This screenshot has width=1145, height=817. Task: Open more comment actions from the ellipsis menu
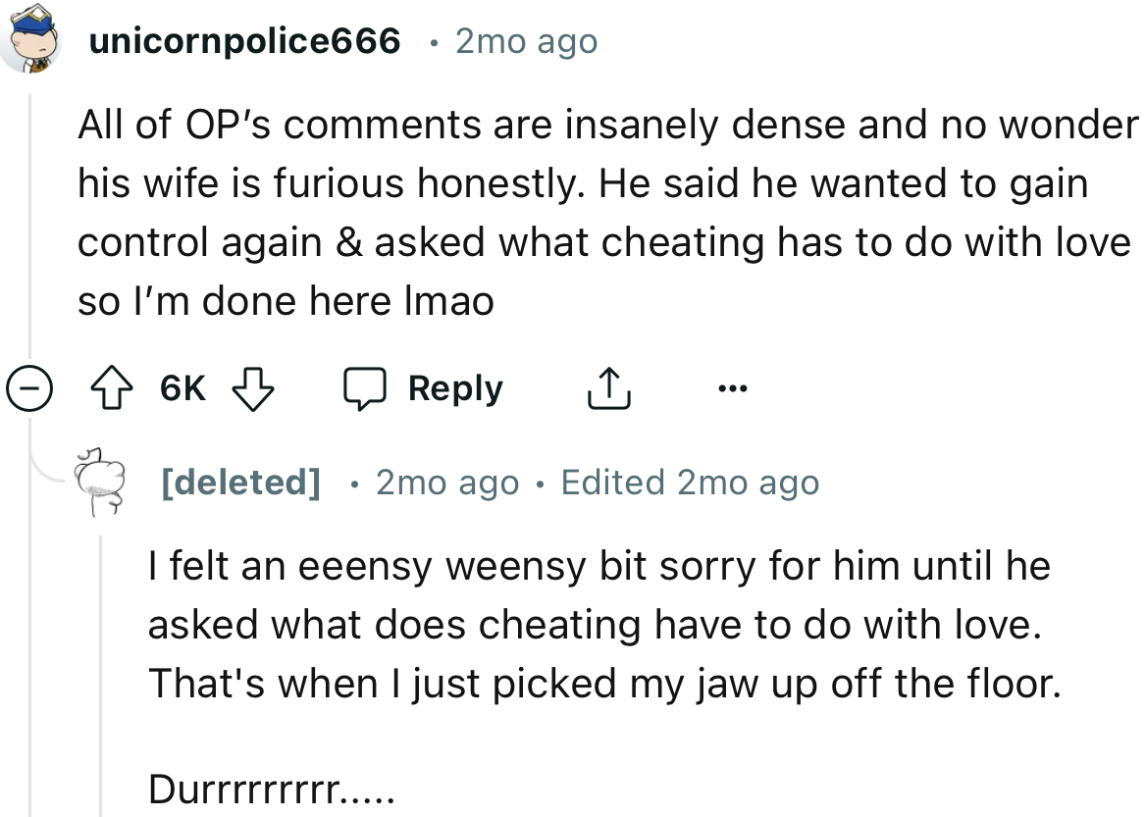click(x=732, y=388)
